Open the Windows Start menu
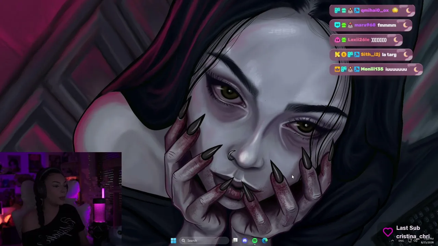Image resolution: width=438 pixels, height=246 pixels. click(x=173, y=241)
